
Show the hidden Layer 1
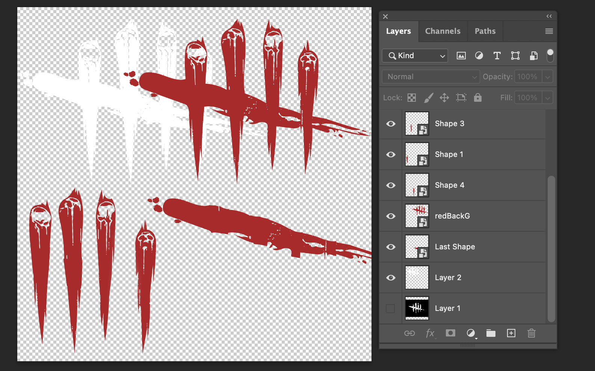(x=391, y=308)
